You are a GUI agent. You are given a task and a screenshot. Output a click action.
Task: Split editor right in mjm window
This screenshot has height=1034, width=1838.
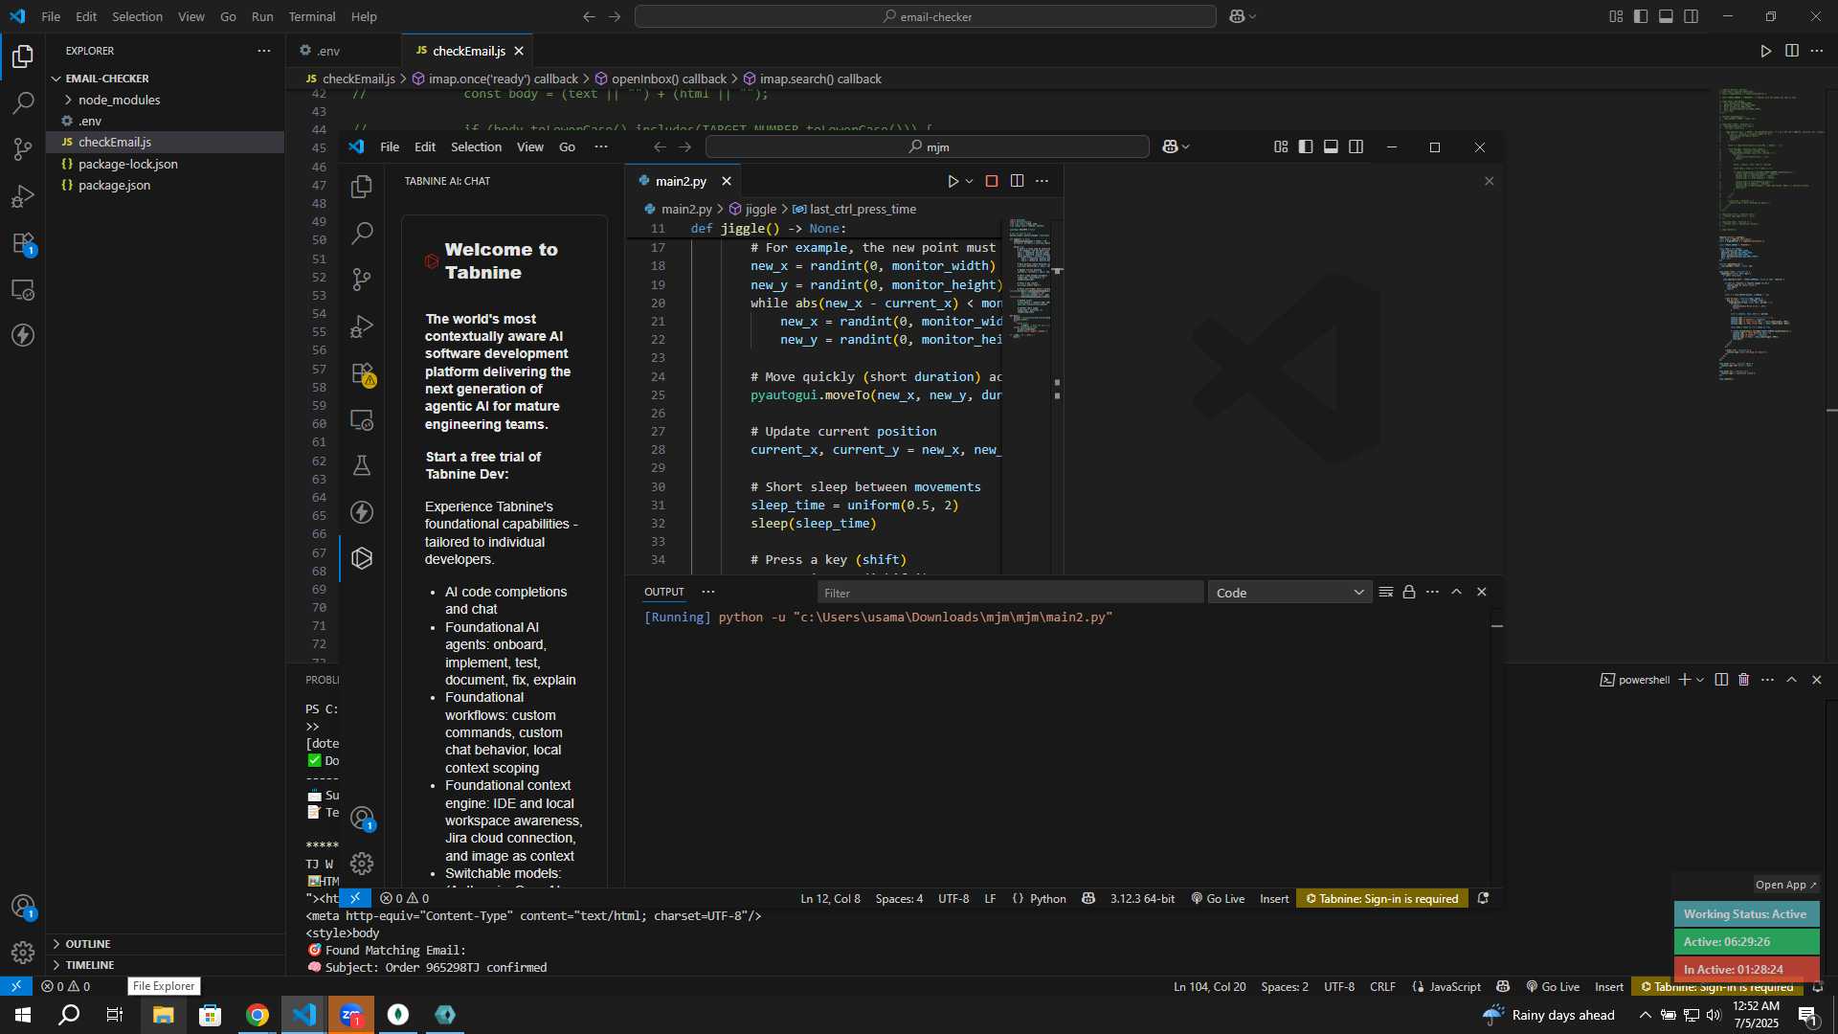[x=1017, y=181]
